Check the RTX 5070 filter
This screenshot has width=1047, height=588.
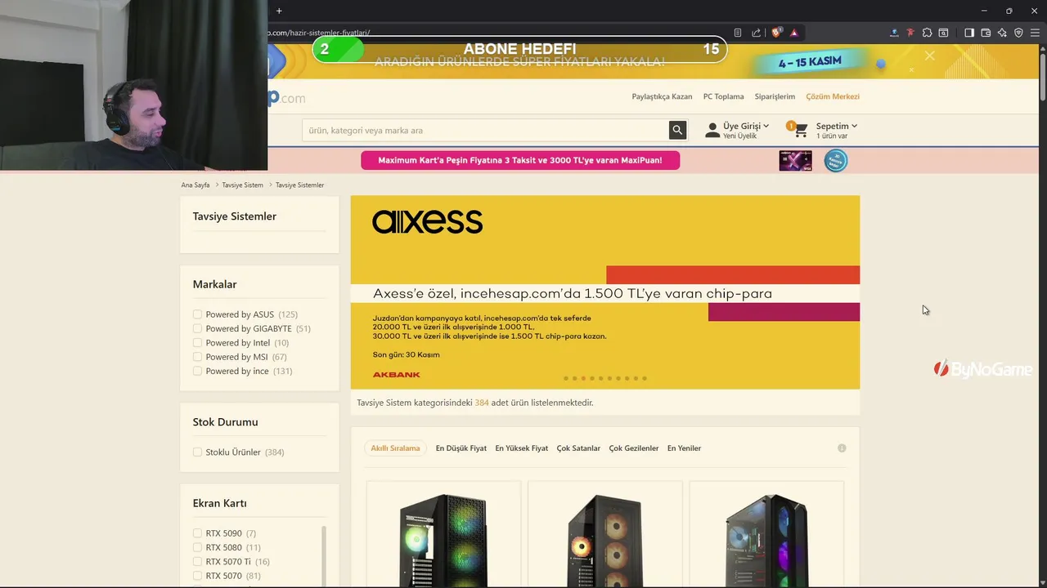(197, 576)
